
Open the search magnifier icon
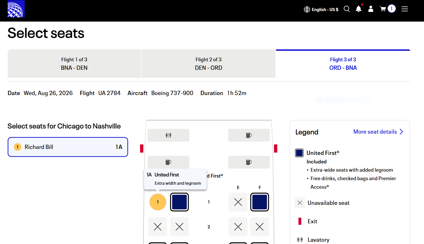pyautogui.click(x=347, y=9)
